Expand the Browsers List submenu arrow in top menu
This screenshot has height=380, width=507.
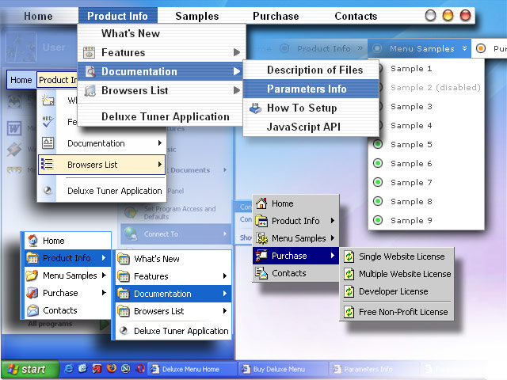tap(237, 90)
